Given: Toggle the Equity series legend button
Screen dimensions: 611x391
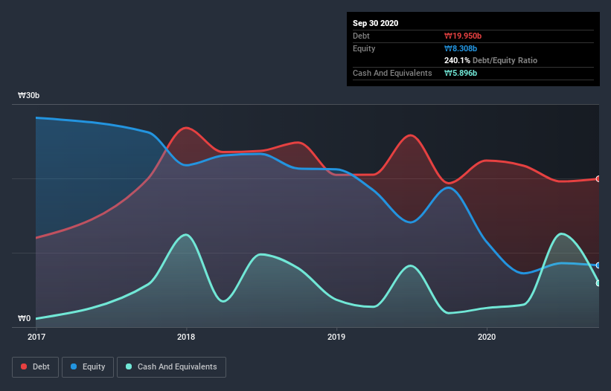Looking at the screenshot, I should coord(88,367).
